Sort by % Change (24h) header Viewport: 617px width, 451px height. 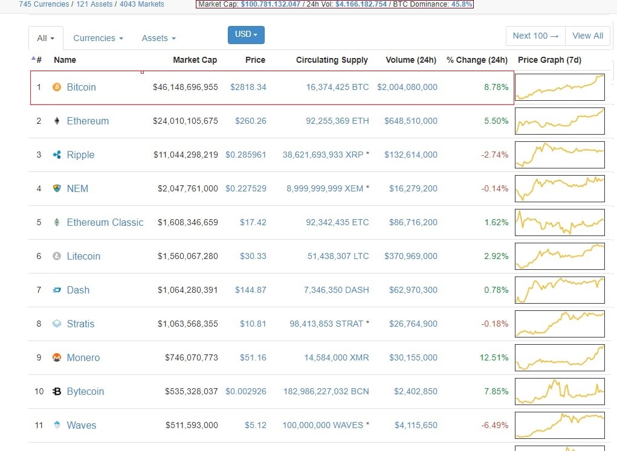(477, 60)
